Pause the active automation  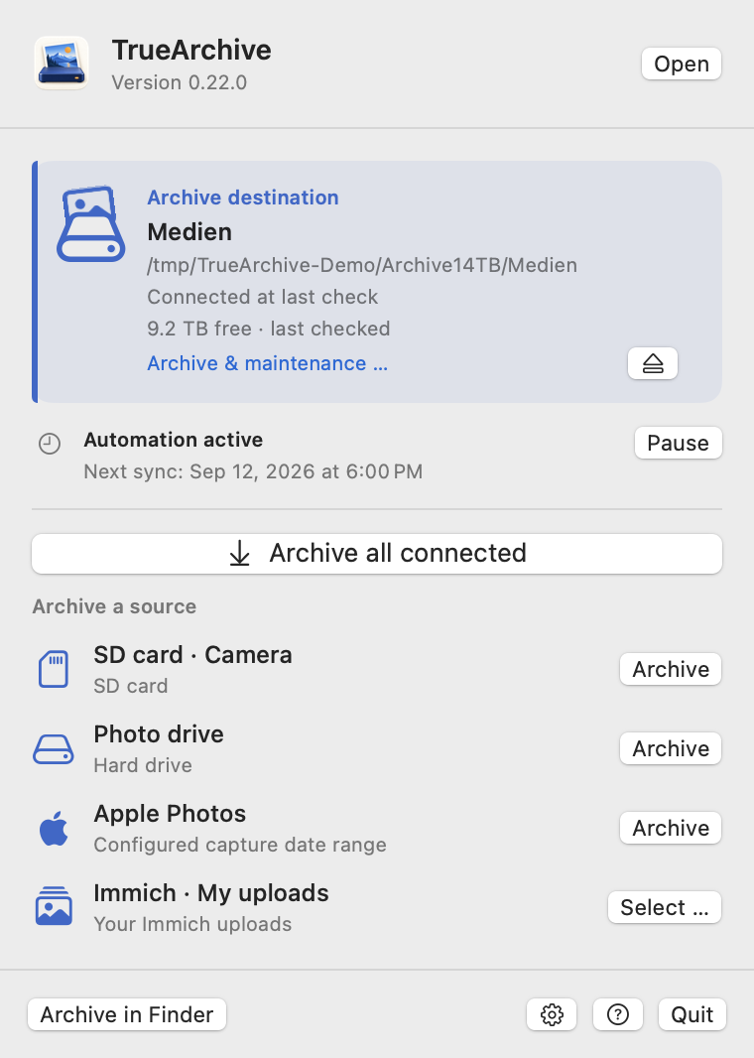pos(678,443)
